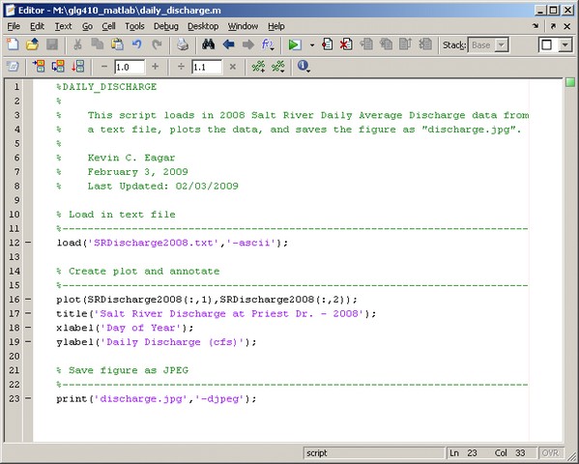The width and height of the screenshot is (579, 464).
Task: Open the Desktop menu
Action: [x=203, y=27]
